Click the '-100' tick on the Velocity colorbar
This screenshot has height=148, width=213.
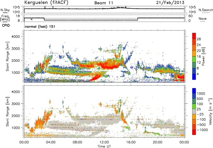201,119
